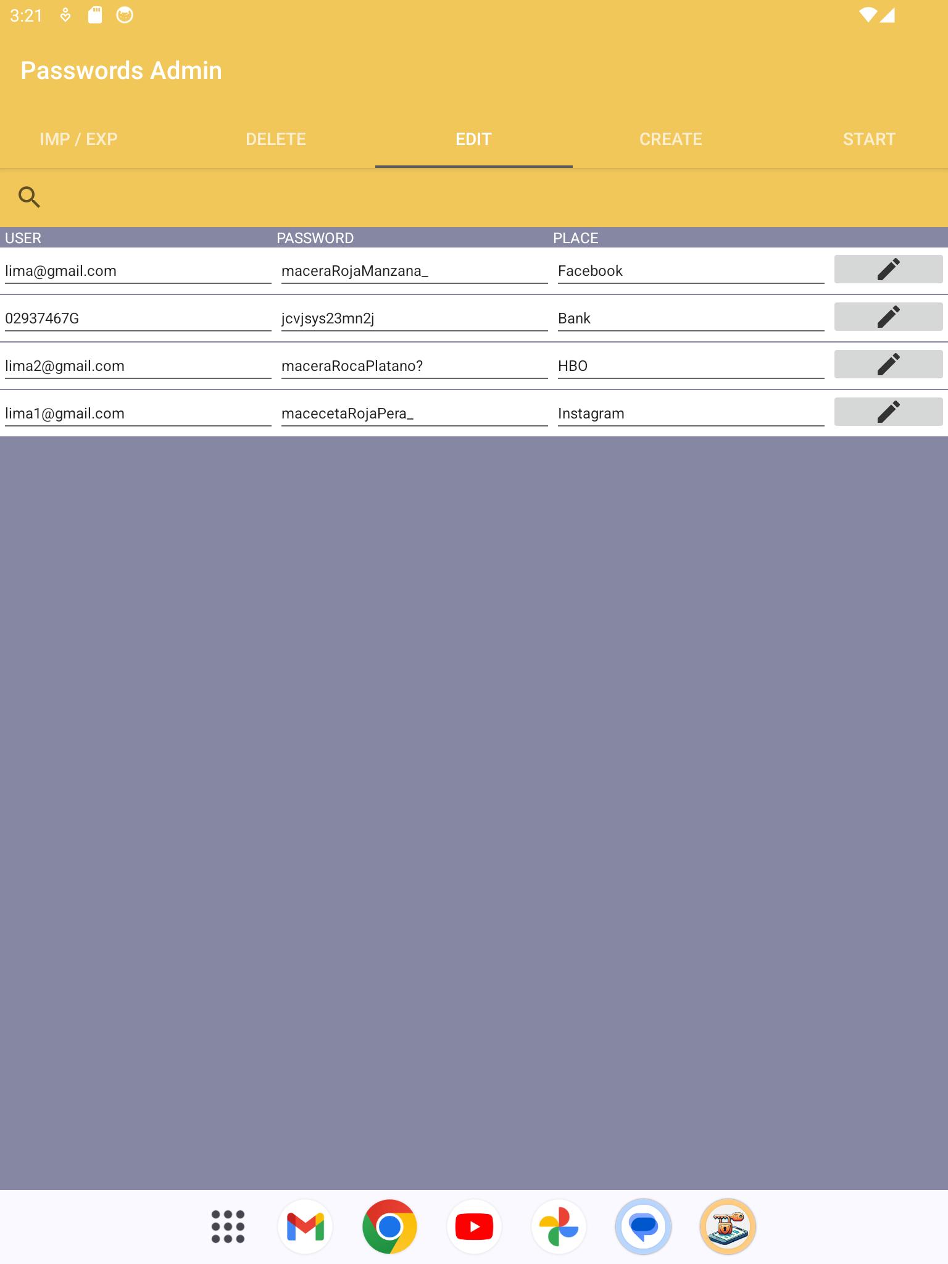Image resolution: width=948 pixels, height=1264 pixels.
Task: Switch to the CREATE tab
Action: click(671, 139)
